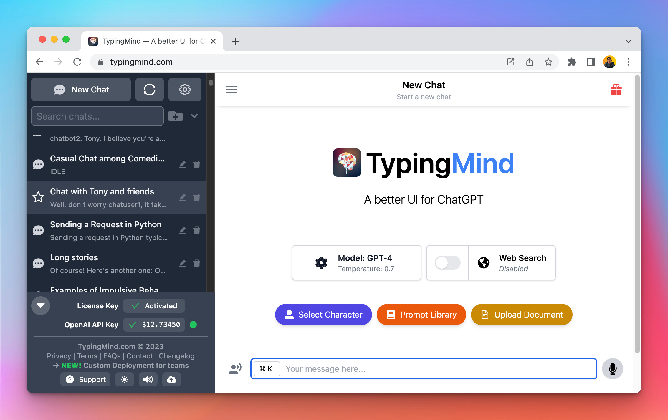
Task: Open the Changelog link
Action: pyautogui.click(x=177, y=356)
